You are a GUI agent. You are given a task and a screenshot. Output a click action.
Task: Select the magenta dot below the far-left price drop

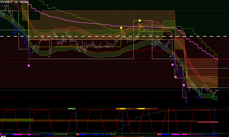tap(29, 66)
